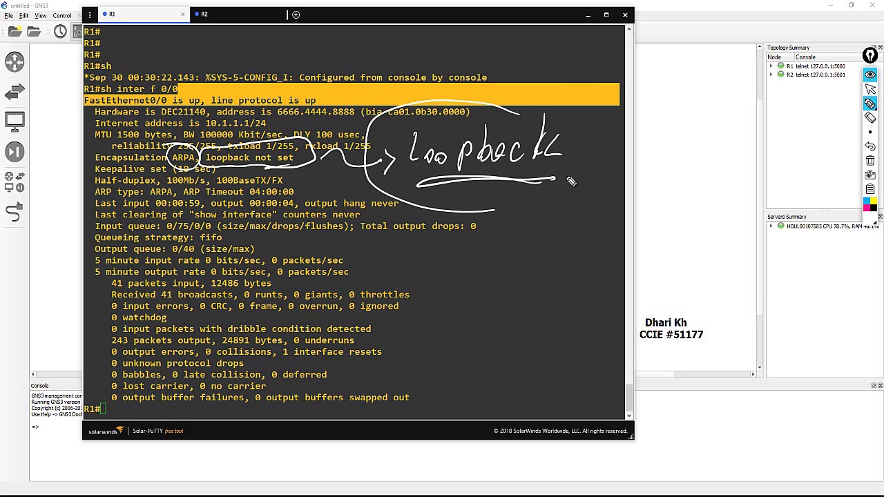Open the whiteboard clipboard icon

tap(870, 188)
